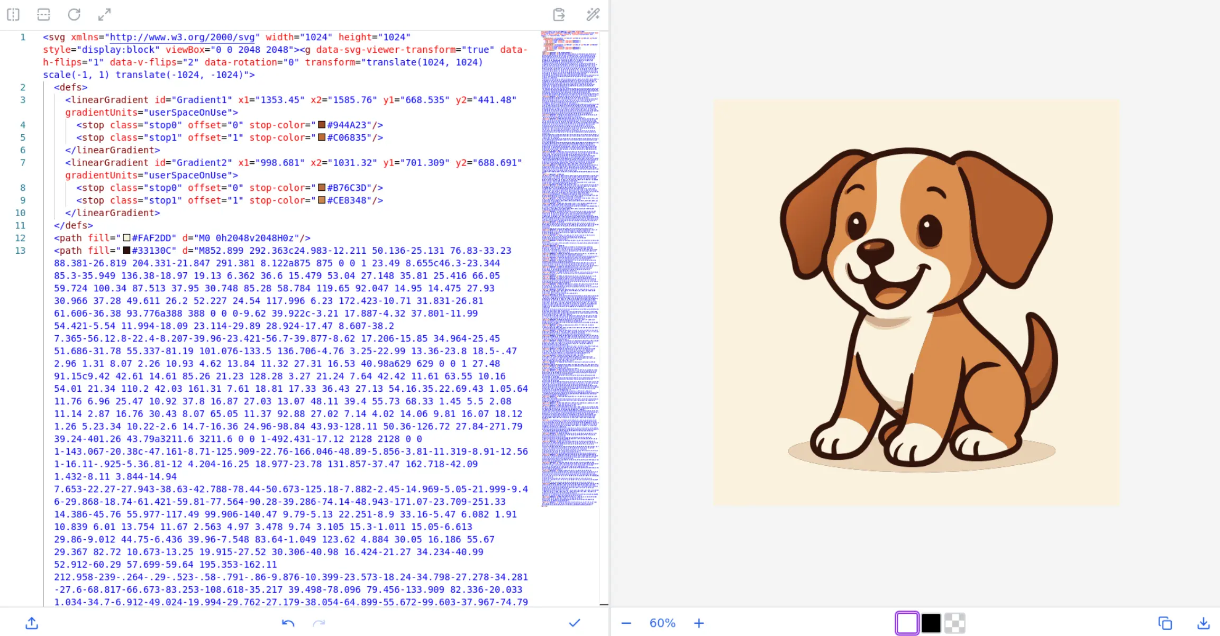Select the black background swatch
This screenshot has height=636, width=1220.
[931, 623]
